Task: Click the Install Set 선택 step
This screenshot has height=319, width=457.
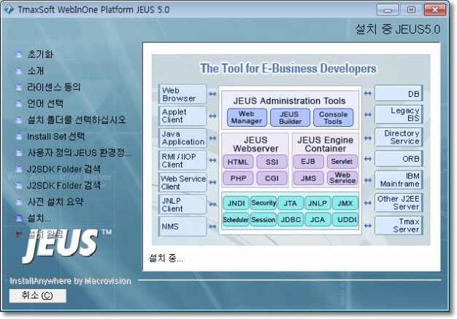Action: point(56,136)
